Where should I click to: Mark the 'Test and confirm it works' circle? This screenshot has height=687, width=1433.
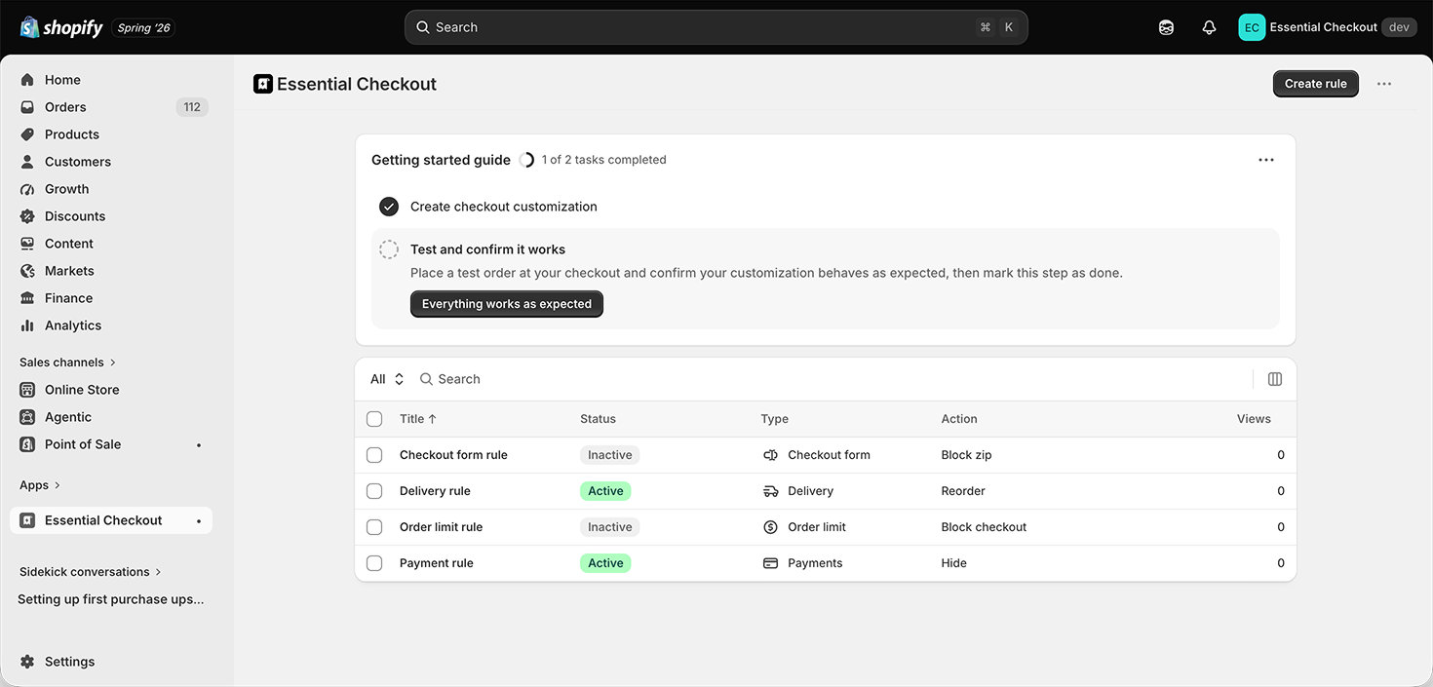389,249
